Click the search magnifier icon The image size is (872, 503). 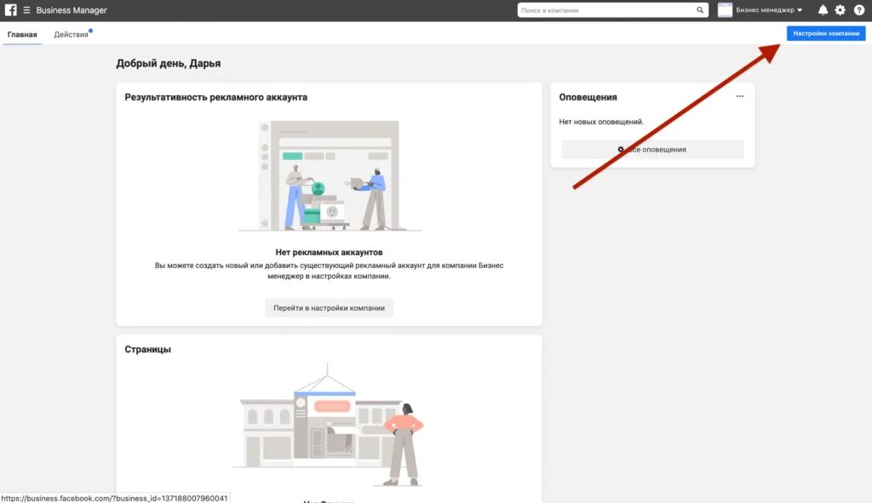click(700, 10)
